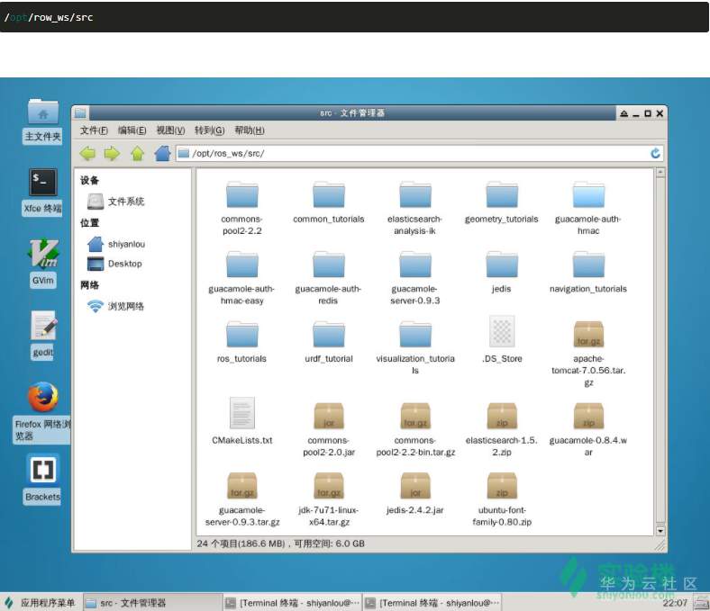Select elasticsearch-1.5.2.zip archive
The width and height of the screenshot is (710, 611).
click(x=502, y=430)
